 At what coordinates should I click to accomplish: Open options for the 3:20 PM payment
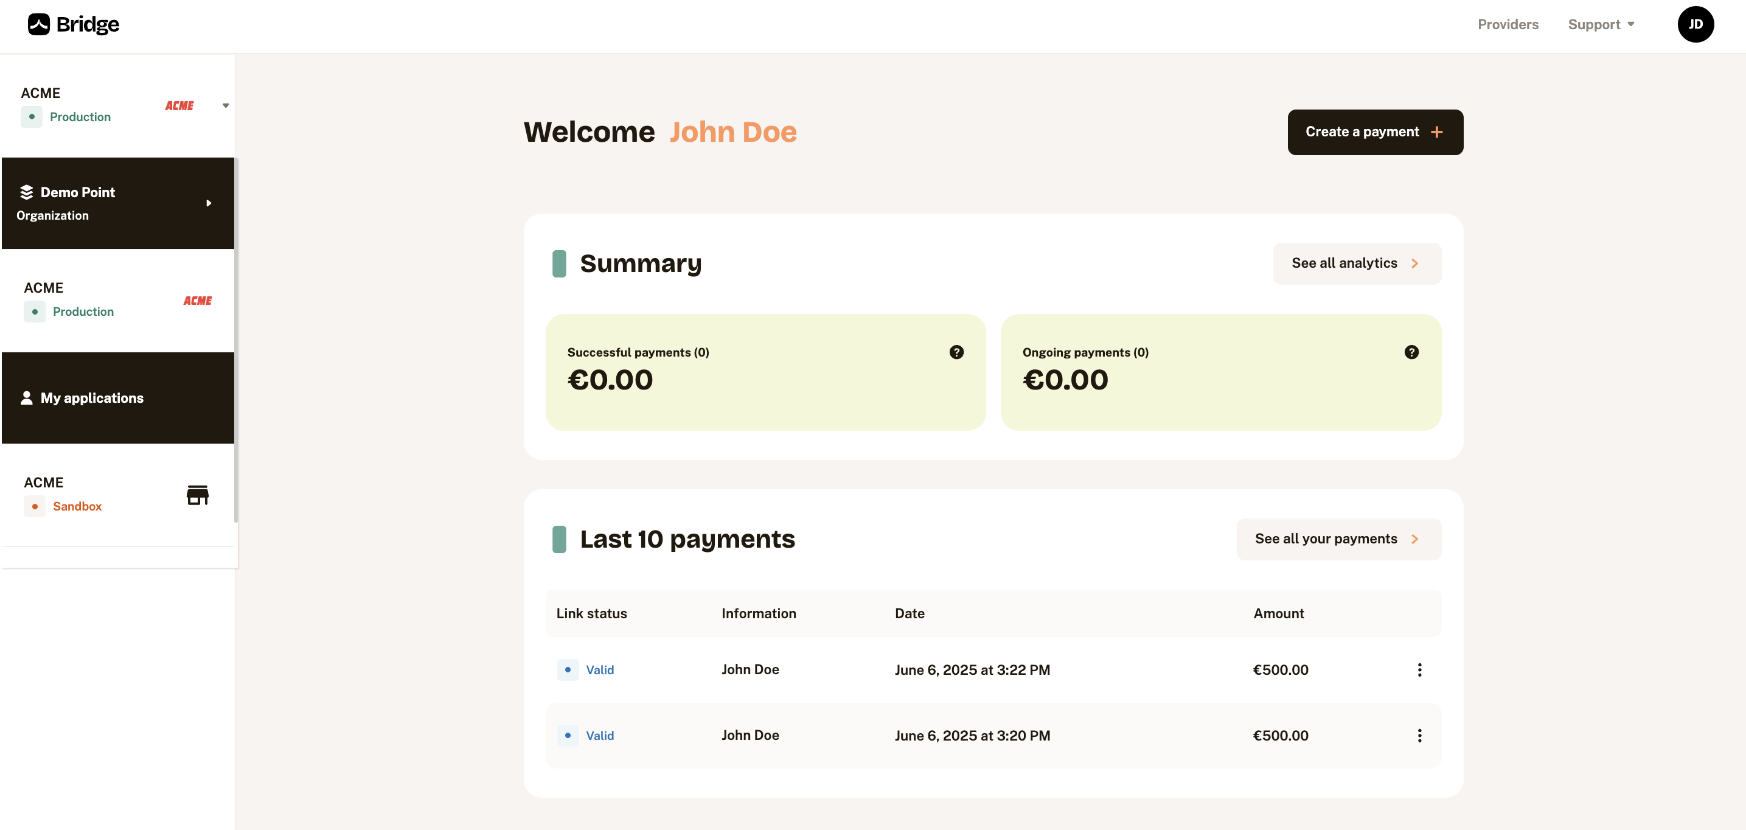1419,736
